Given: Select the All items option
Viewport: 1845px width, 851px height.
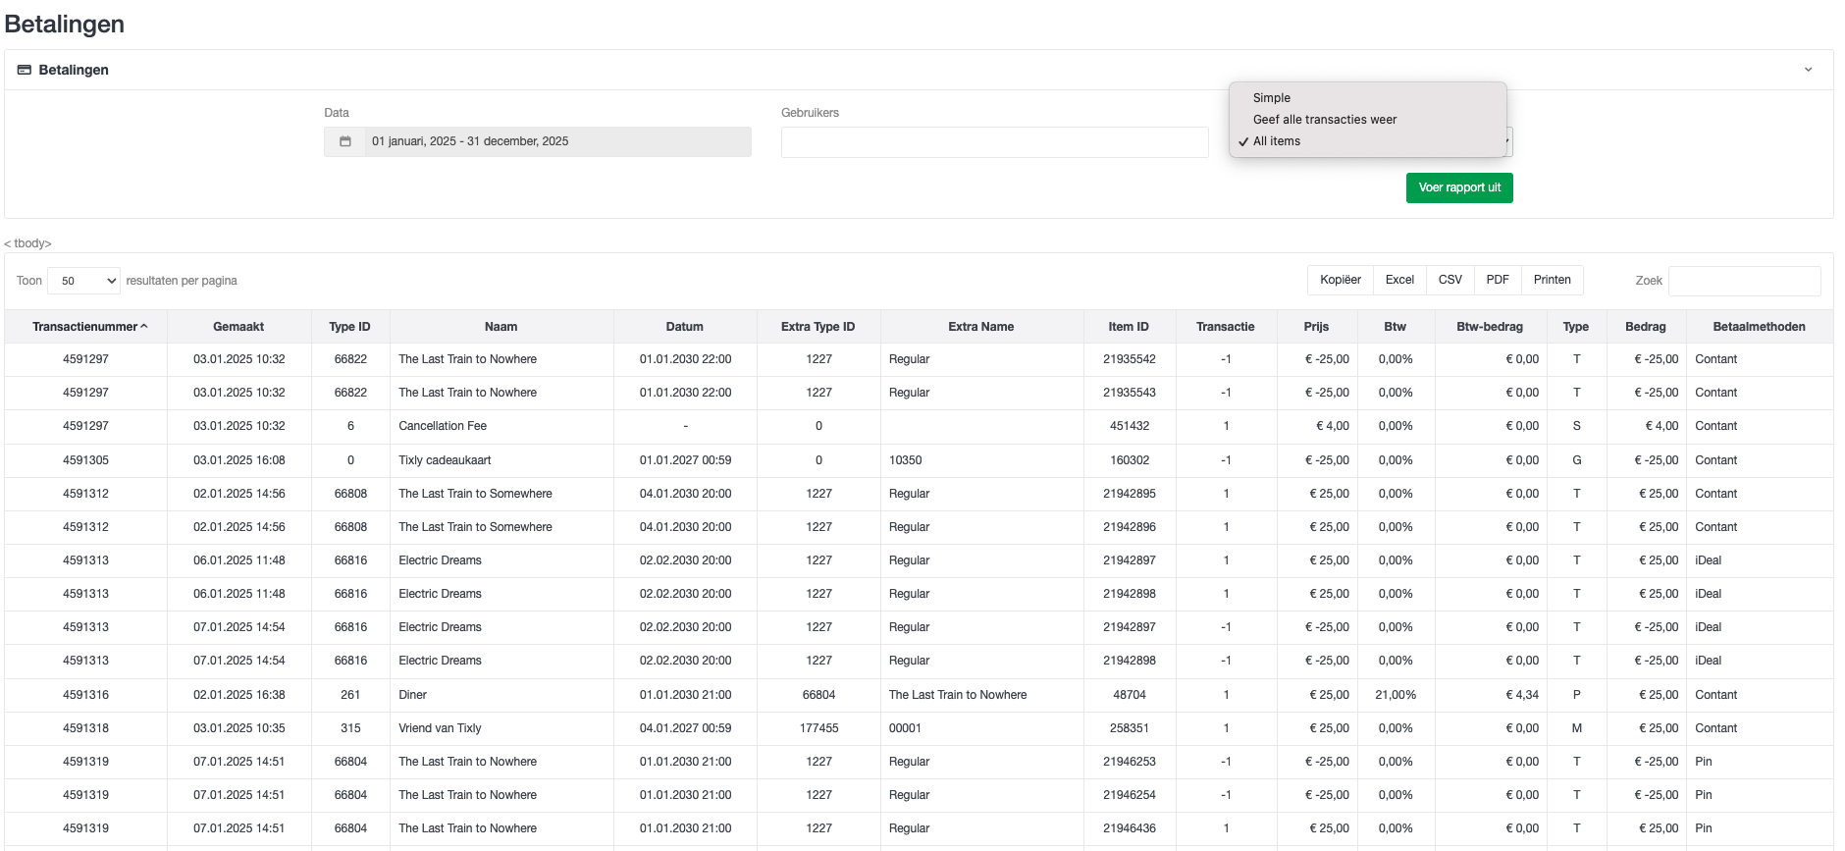Looking at the screenshot, I should pos(1277,141).
